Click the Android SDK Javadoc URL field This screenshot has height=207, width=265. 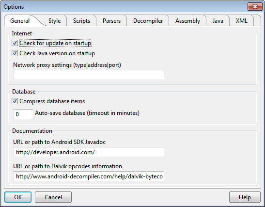click(x=89, y=152)
